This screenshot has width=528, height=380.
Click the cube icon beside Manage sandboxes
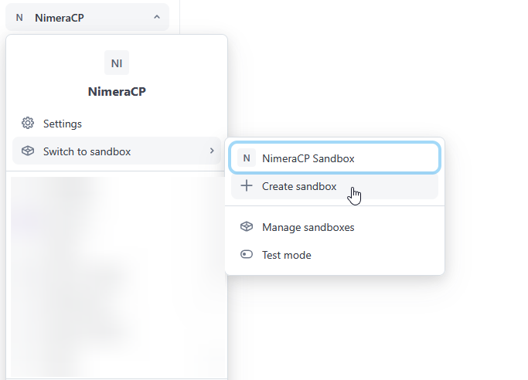point(247,227)
